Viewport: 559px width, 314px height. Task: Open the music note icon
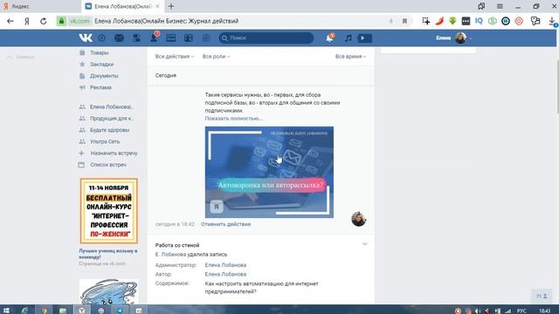click(x=349, y=38)
